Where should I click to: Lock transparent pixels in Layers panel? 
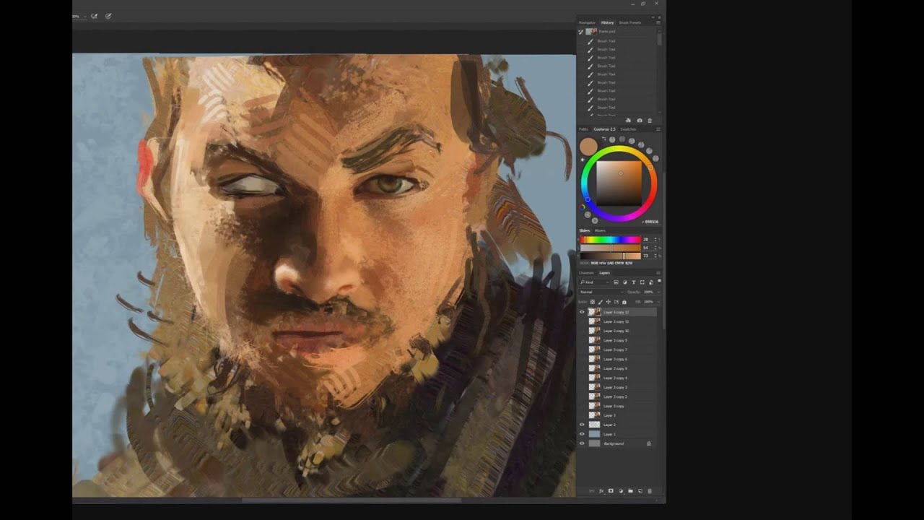pyautogui.click(x=593, y=302)
